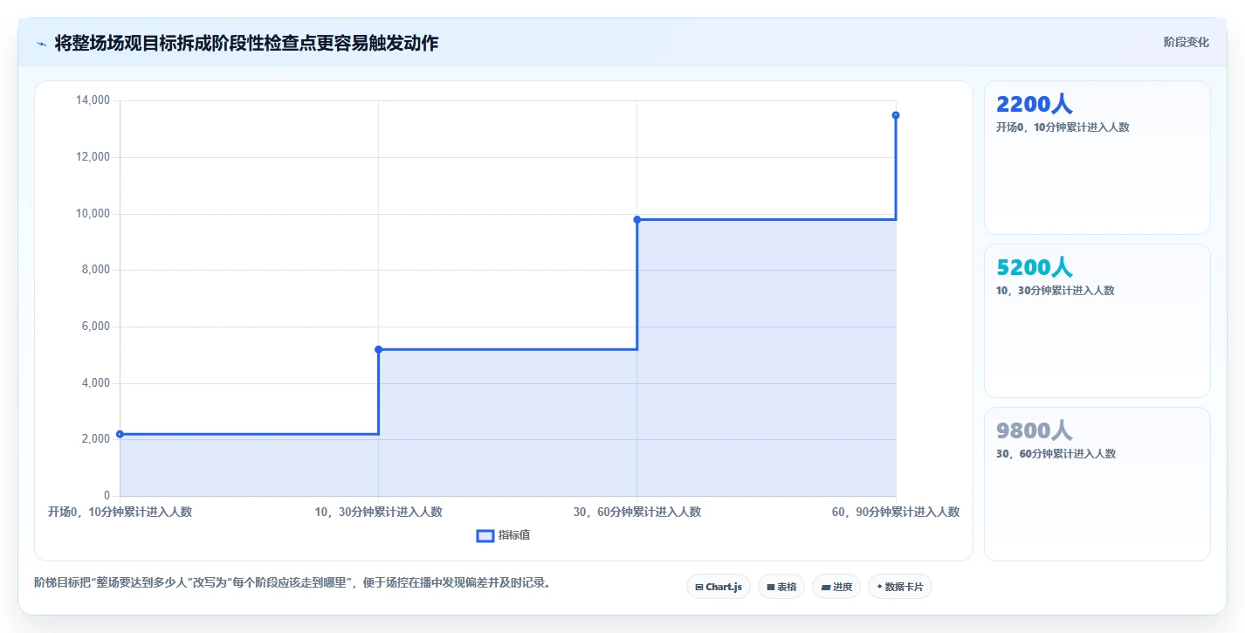This screenshot has height=633, width=1245.
Task: Click the 2,000 y-axis tick label
Action: (x=96, y=439)
